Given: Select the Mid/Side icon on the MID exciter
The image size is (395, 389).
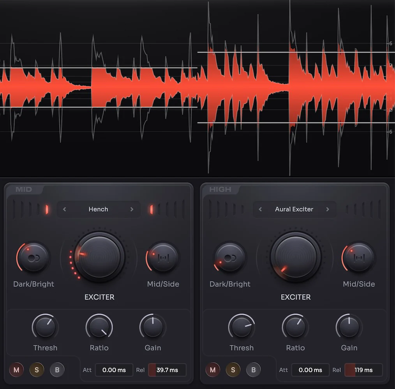Looking at the screenshot, I should pos(162,257).
